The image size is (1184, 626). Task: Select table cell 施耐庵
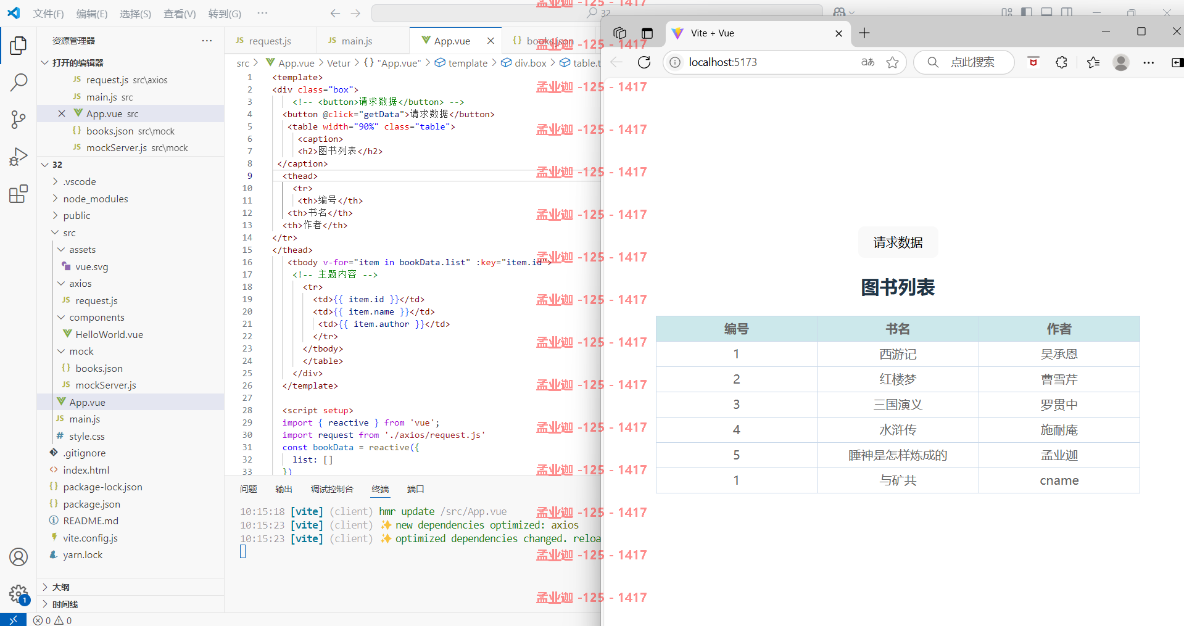pos(1059,430)
